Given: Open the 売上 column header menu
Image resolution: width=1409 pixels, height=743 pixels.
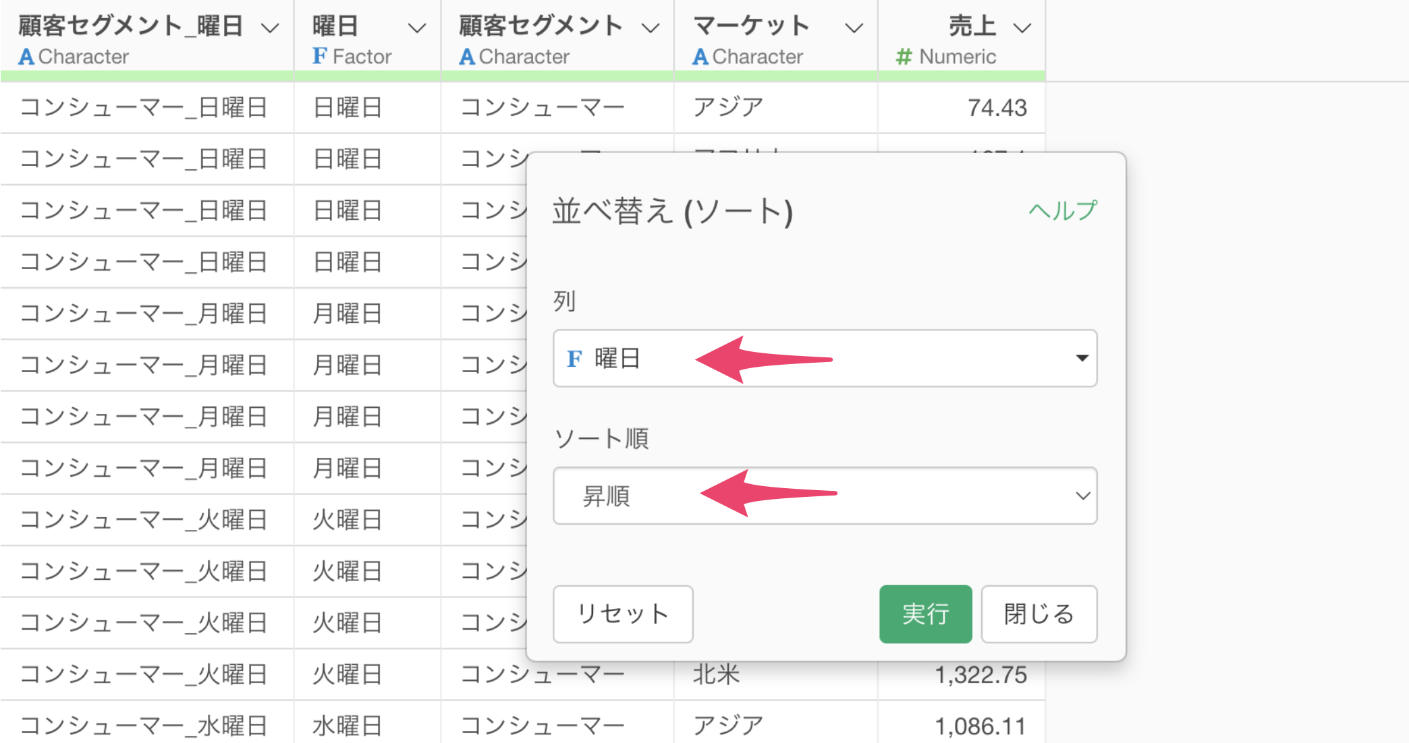Looking at the screenshot, I should (1022, 28).
